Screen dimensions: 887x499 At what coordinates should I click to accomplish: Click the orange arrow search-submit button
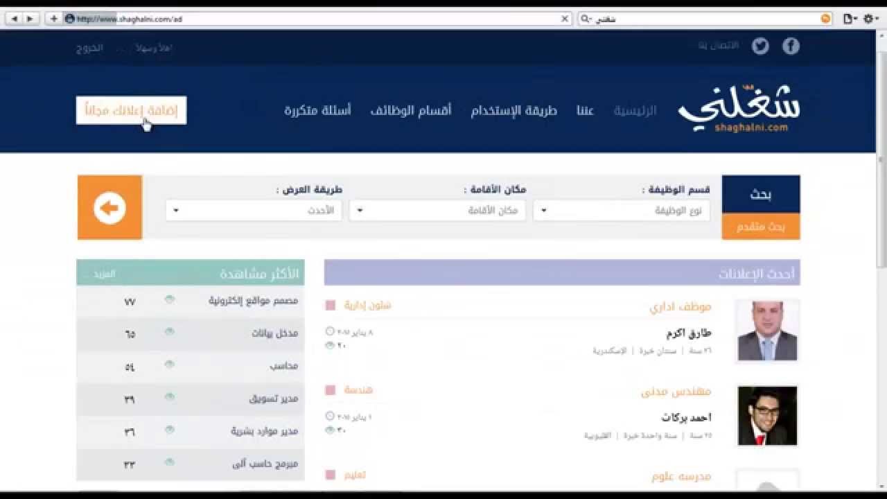[x=109, y=207]
